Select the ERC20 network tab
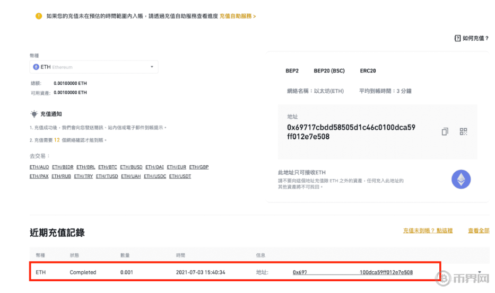495x293 pixels. [368, 70]
